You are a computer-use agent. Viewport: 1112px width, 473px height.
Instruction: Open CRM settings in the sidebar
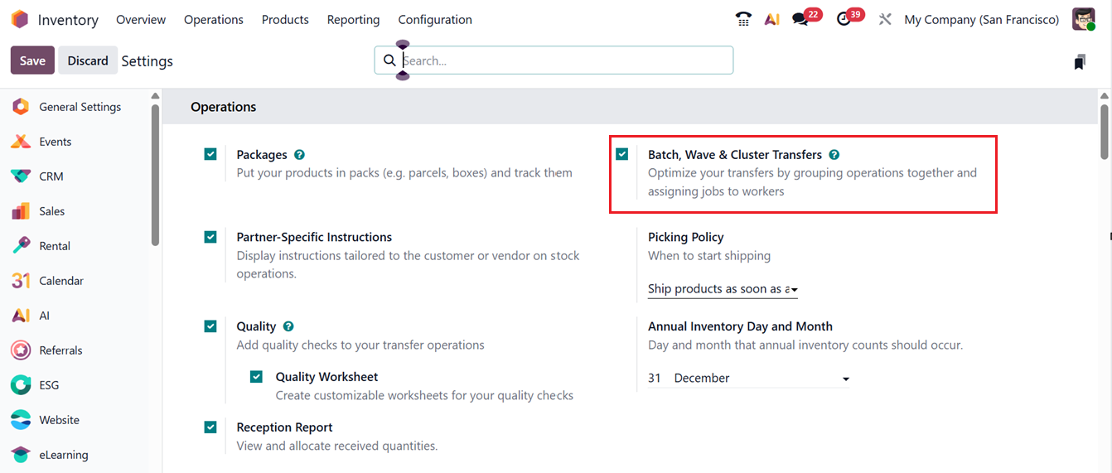coord(51,176)
